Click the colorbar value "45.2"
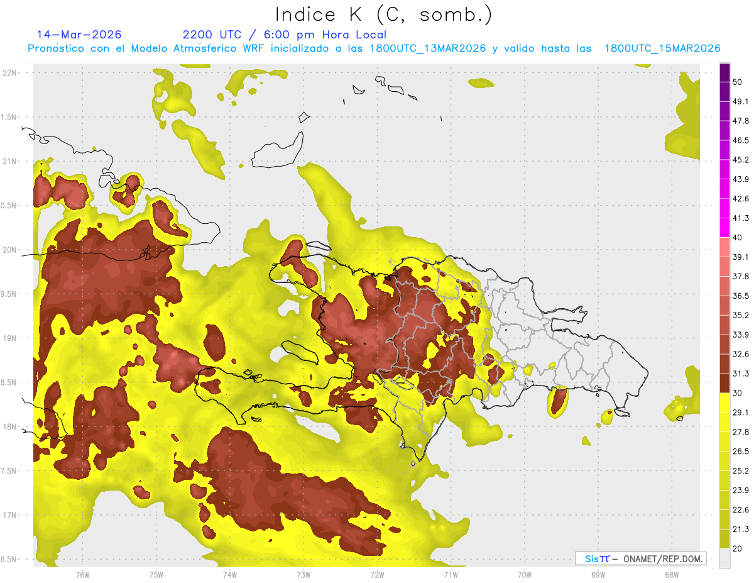 click(741, 160)
